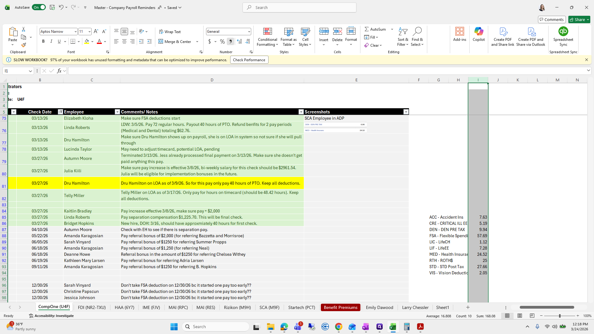Click the Add-ins icon
Image resolution: width=594 pixels, height=334 pixels.
click(x=459, y=32)
